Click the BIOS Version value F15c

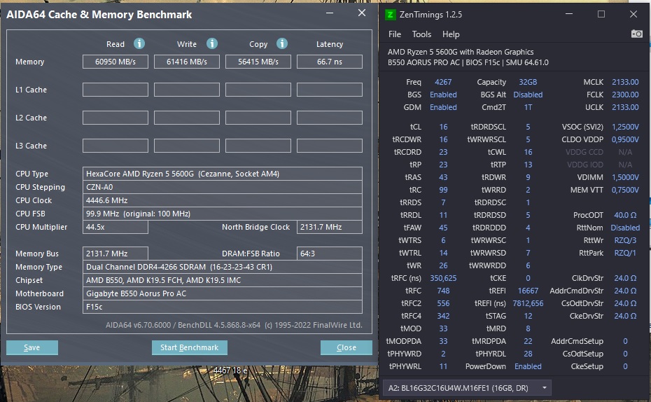tap(223, 307)
